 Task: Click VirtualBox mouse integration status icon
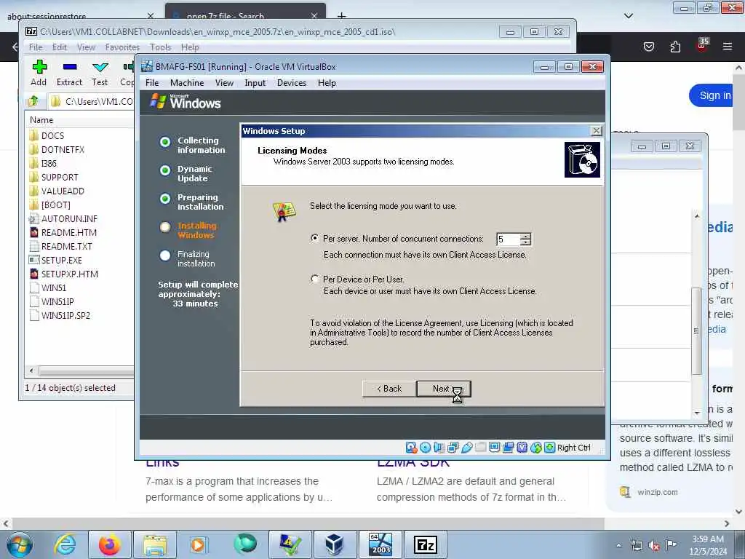[535, 448]
